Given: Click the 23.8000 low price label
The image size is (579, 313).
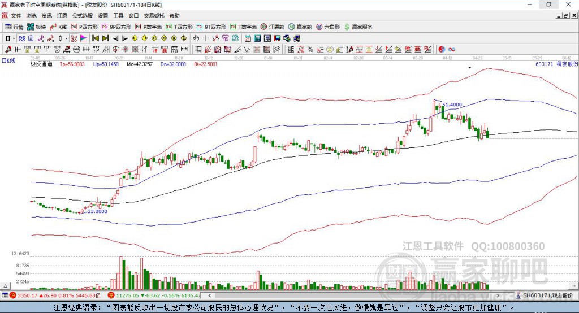Looking at the screenshot, I should (97, 211).
